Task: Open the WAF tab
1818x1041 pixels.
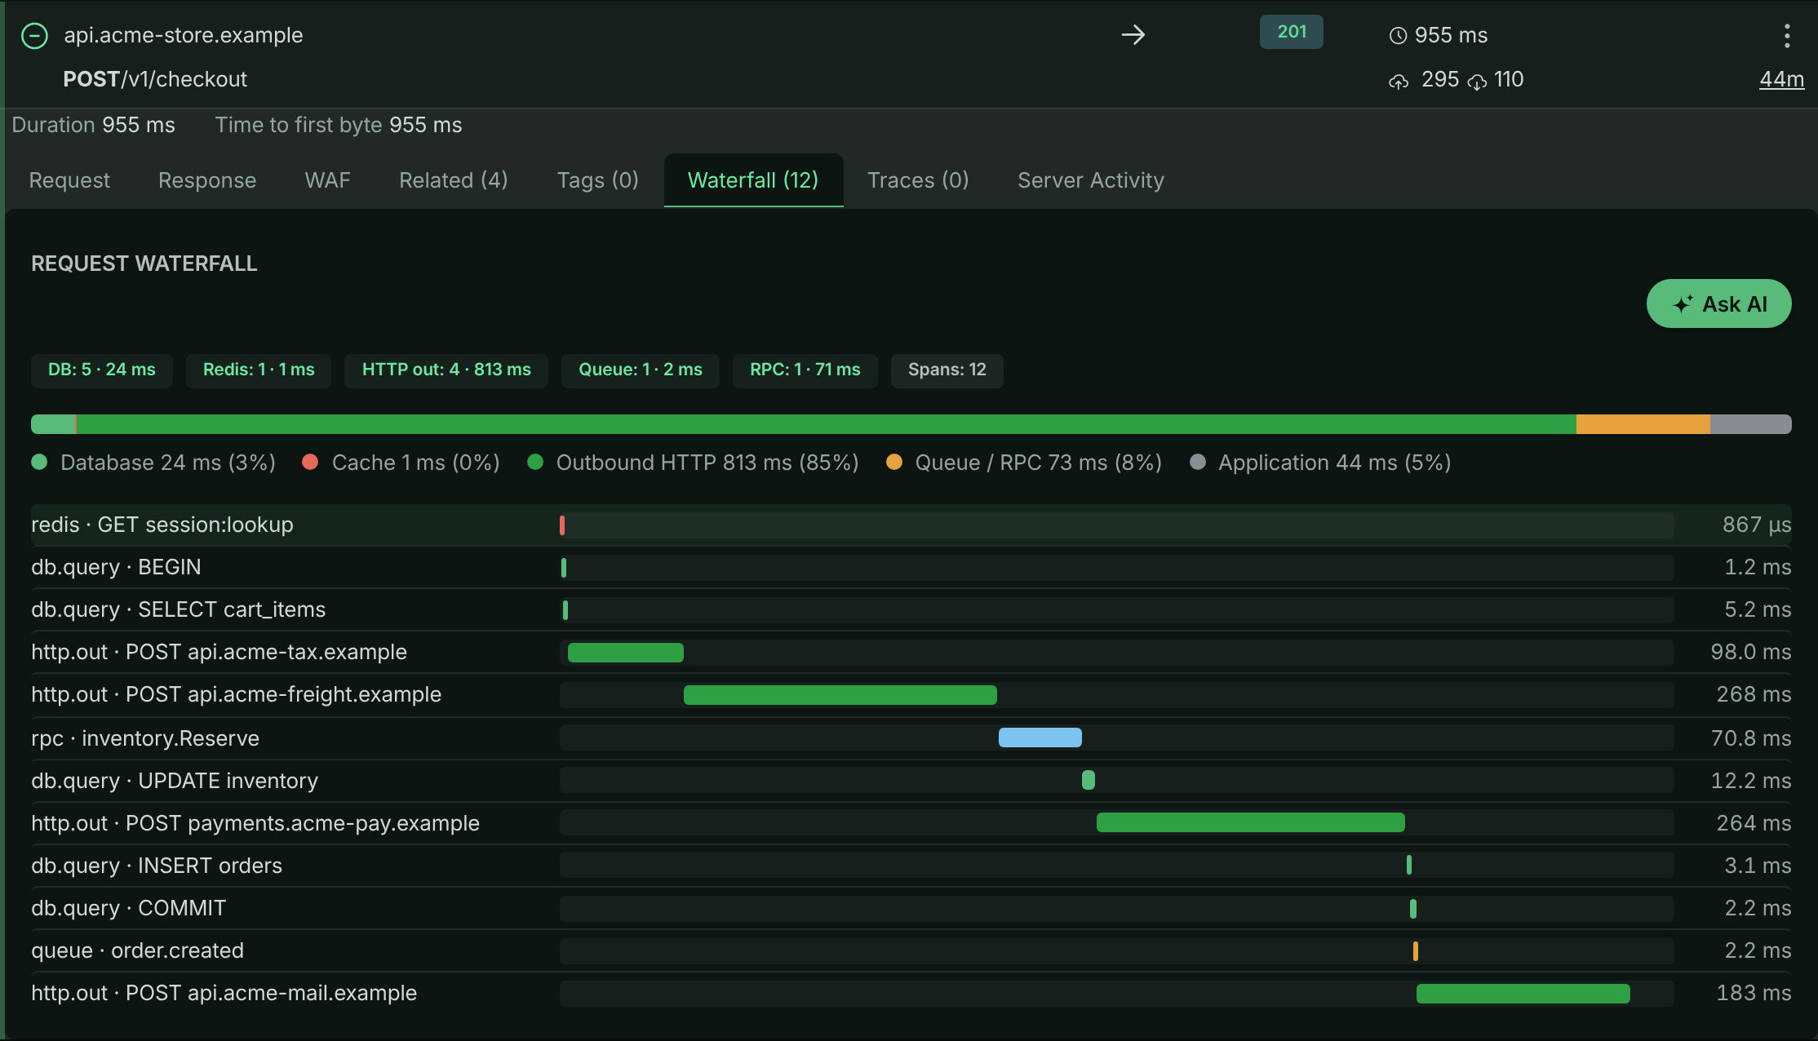Action: [327, 180]
